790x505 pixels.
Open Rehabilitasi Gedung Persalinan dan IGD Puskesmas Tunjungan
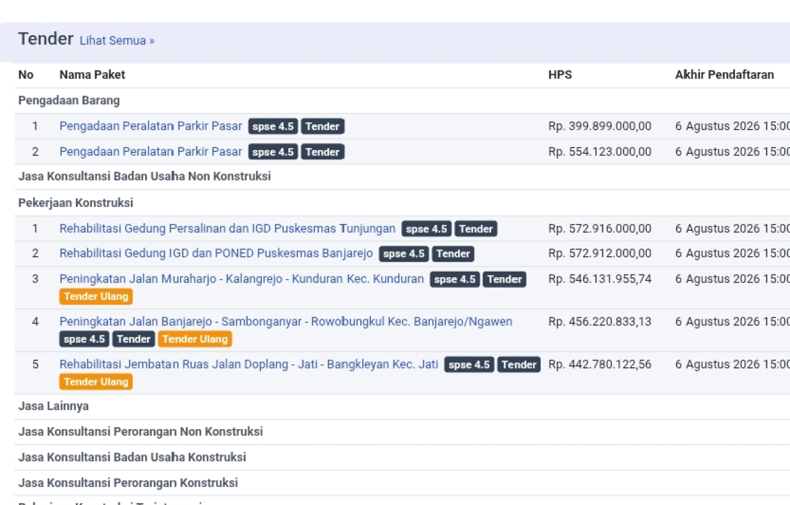pyautogui.click(x=227, y=228)
